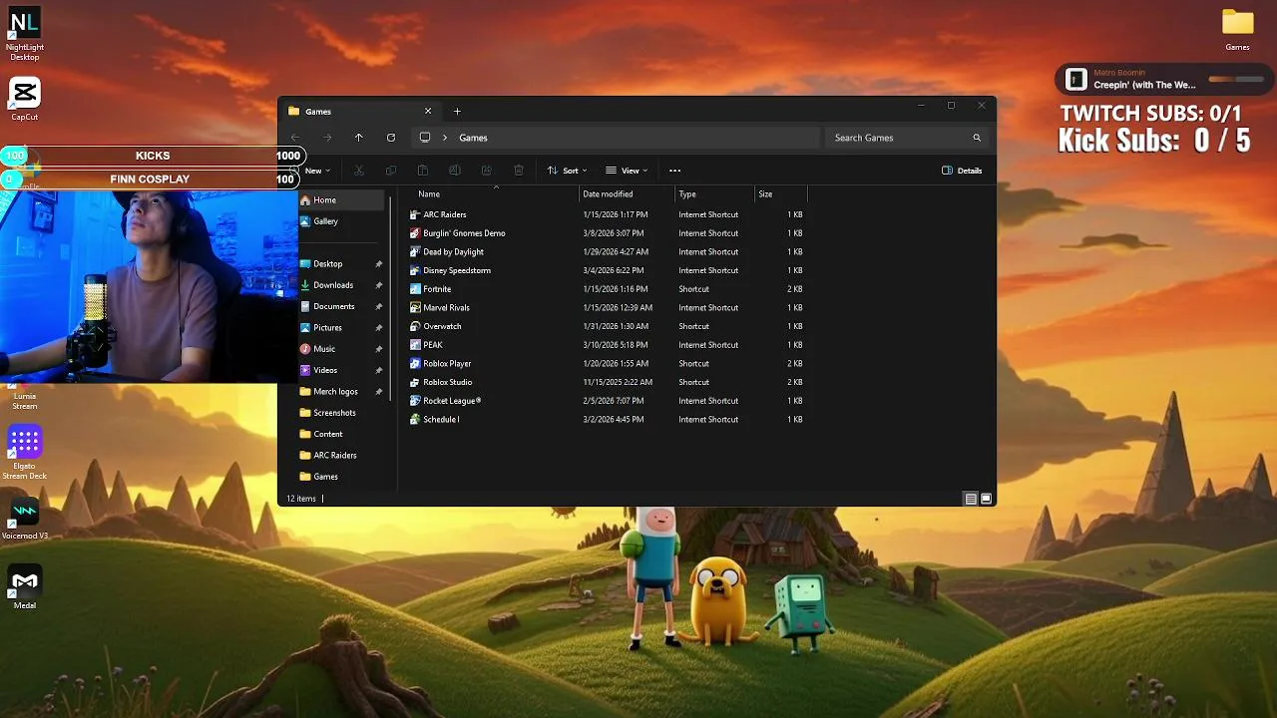Screen dimensions: 1277x718
Task: Click the Copy icon in toolbar
Action: (391, 171)
